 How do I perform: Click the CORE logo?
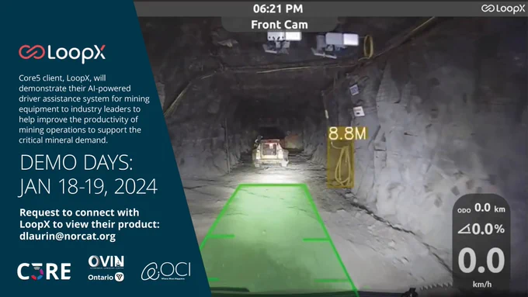(x=44, y=271)
